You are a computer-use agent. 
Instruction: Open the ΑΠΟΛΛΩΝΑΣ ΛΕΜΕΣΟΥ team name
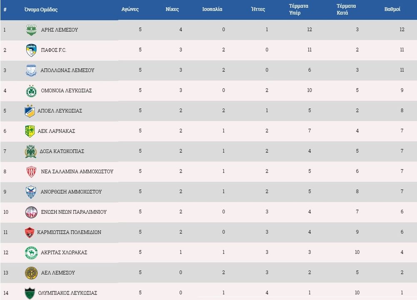coord(67,70)
